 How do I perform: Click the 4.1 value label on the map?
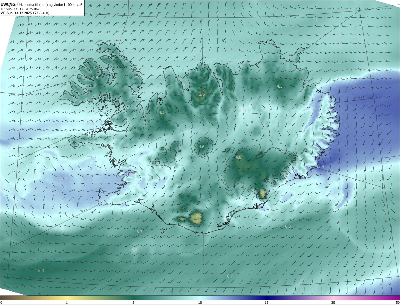click(161, 112)
